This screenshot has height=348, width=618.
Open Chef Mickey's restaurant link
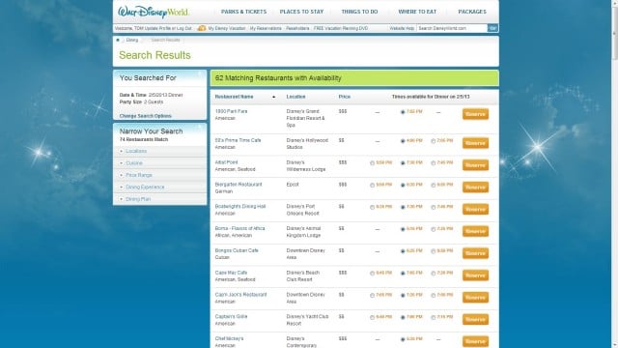(229, 338)
